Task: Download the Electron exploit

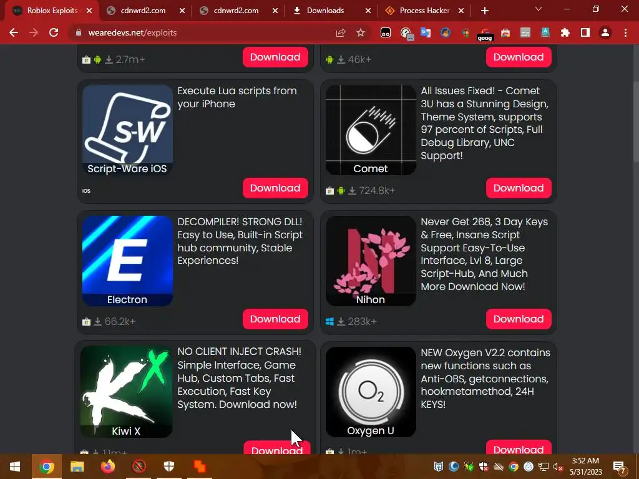Action: tap(275, 319)
